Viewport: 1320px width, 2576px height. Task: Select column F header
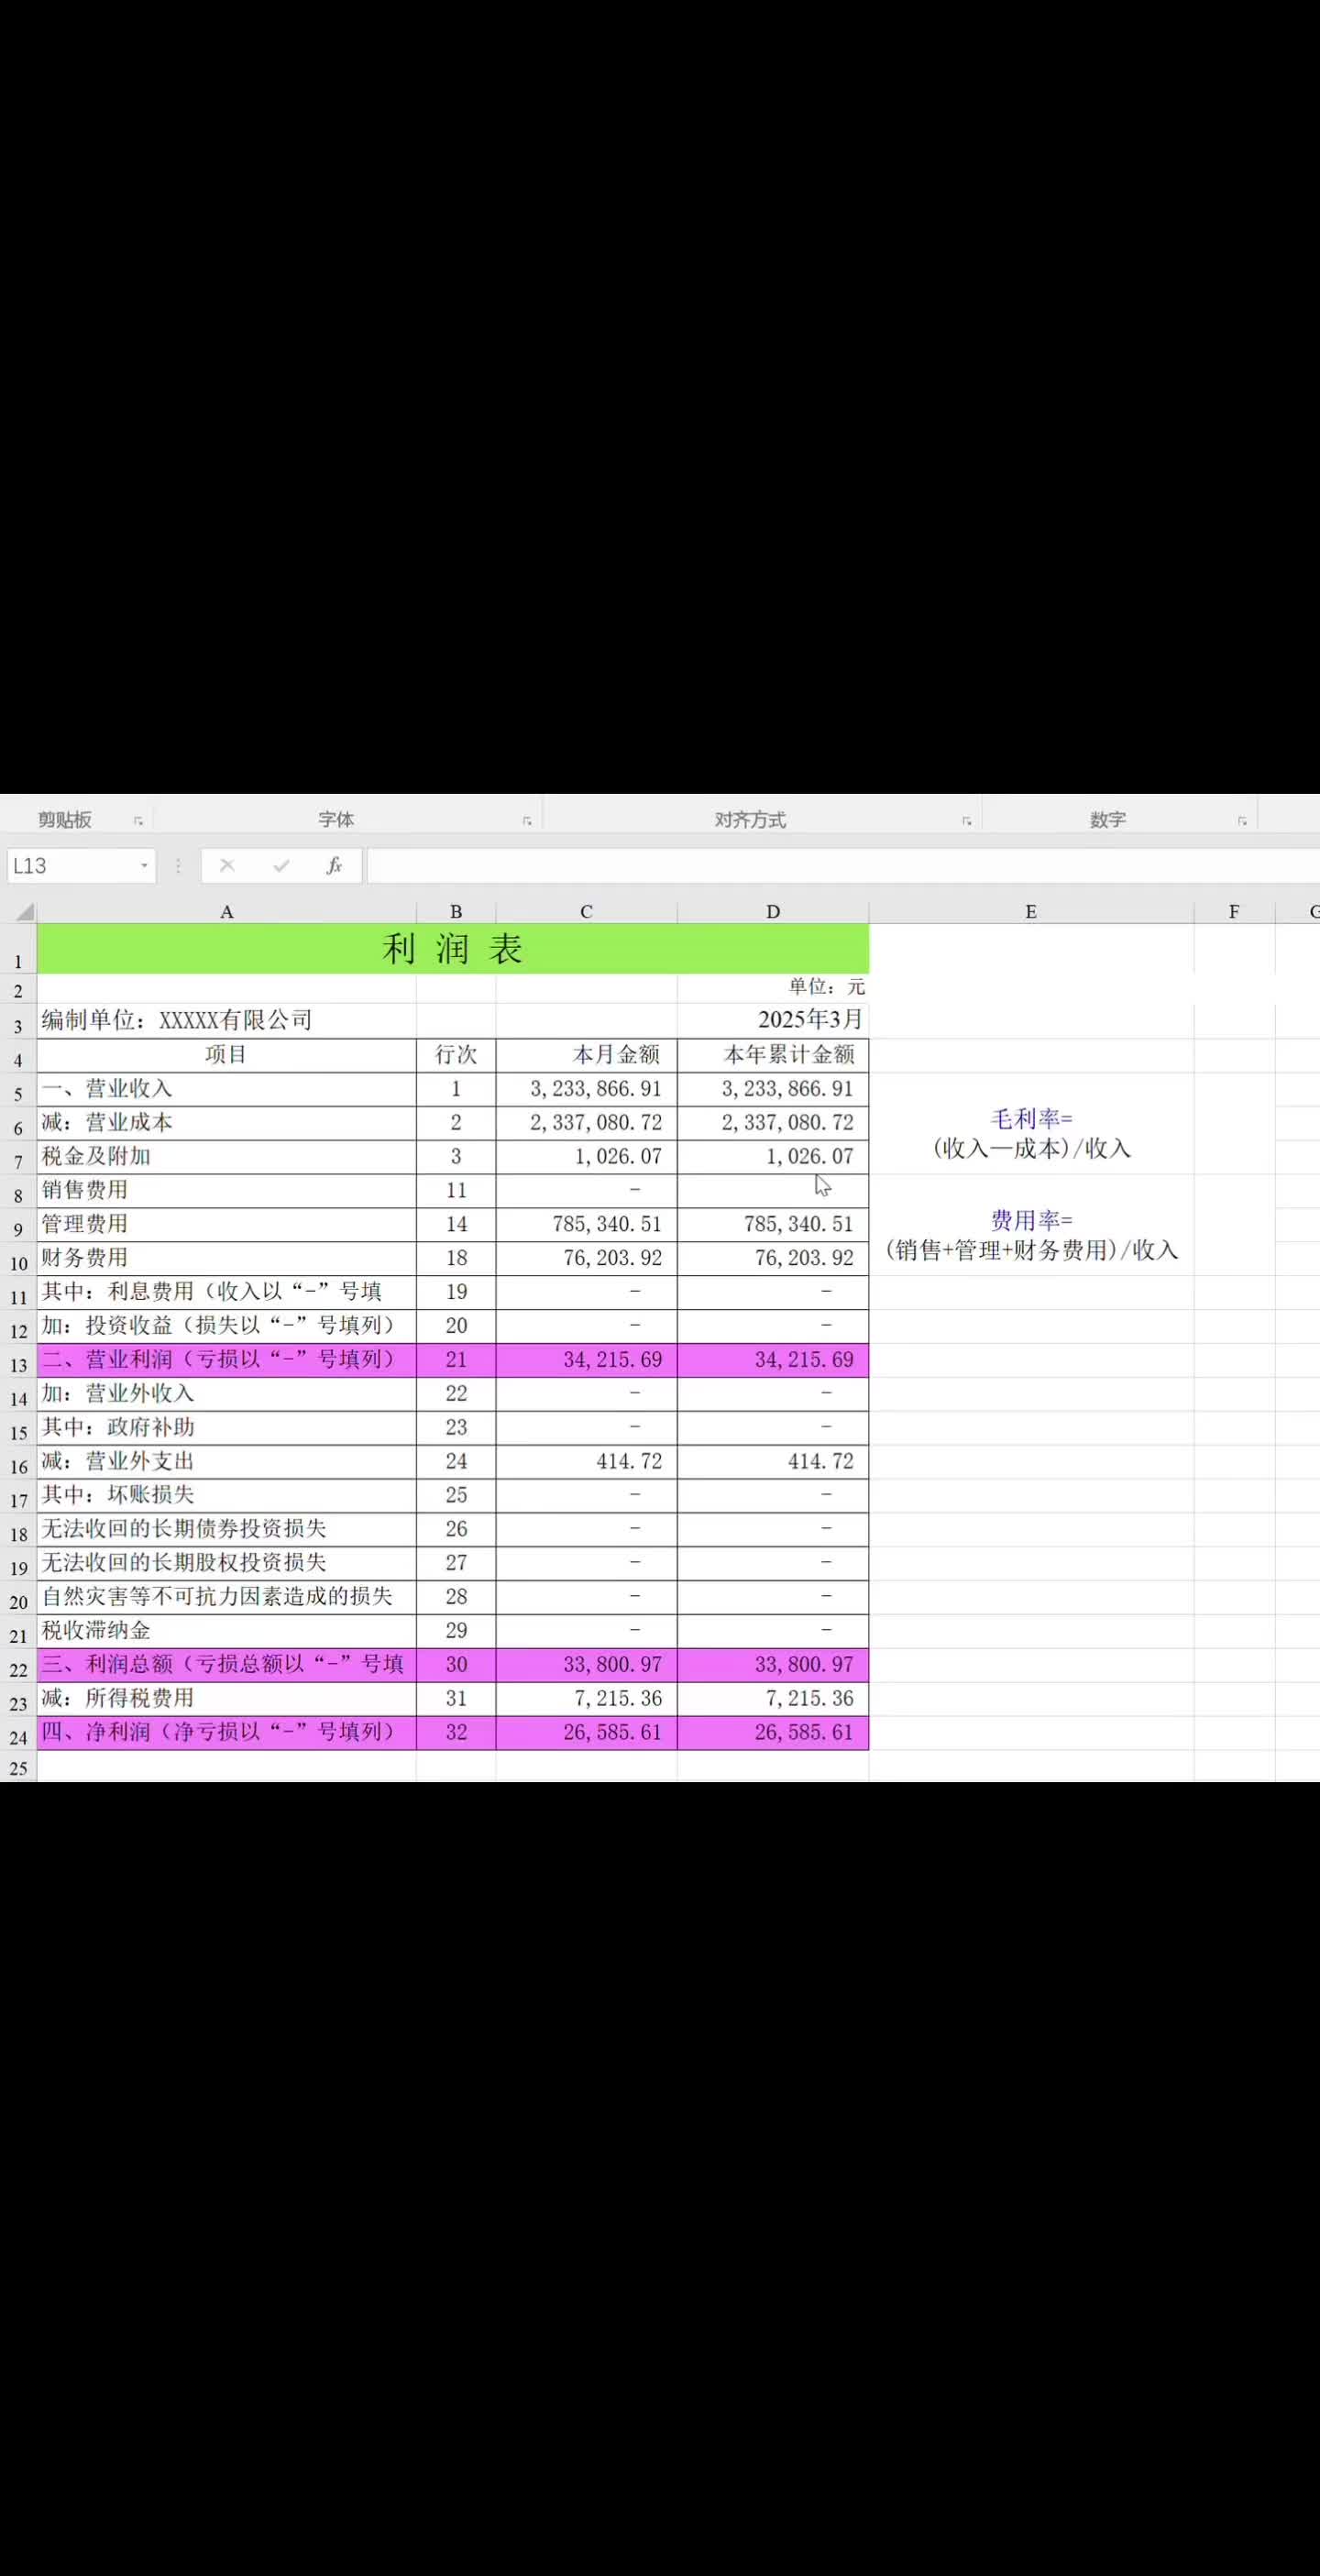[1234, 912]
